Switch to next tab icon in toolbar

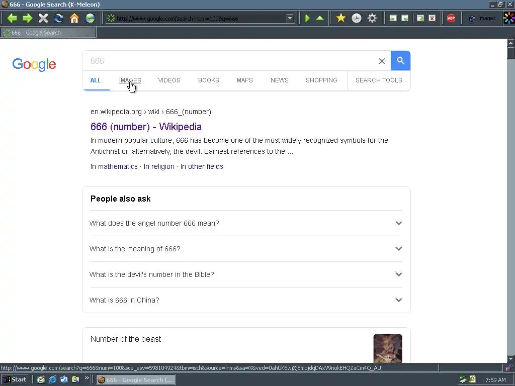(x=405, y=18)
